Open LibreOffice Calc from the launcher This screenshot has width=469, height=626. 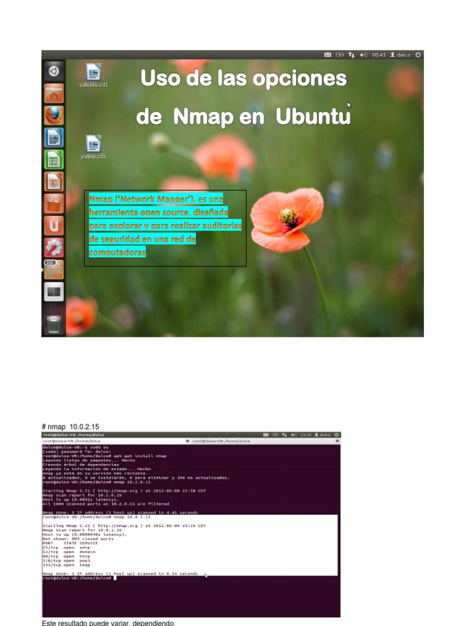54,160
